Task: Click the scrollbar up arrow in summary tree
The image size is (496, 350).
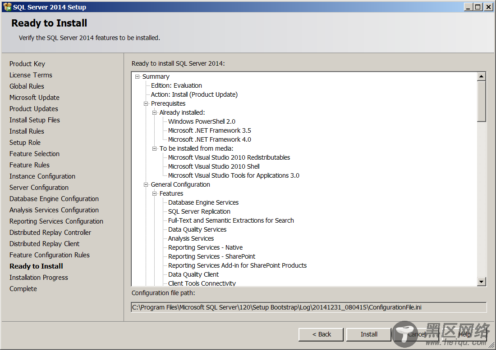Action: click(482, 76)
